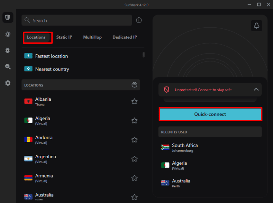
Task: Open the MultiHop tab
Action: click(92, 37)
